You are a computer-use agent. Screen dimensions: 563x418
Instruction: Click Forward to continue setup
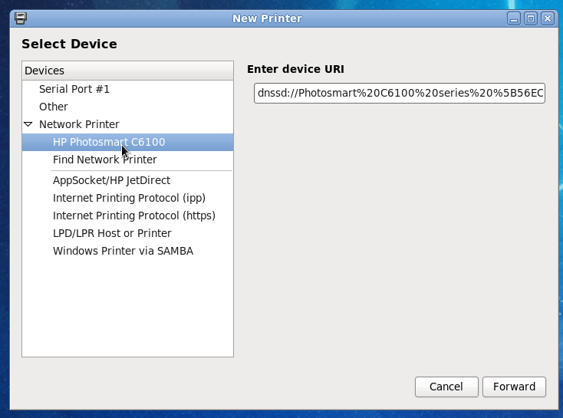click(x=514, y=387)
